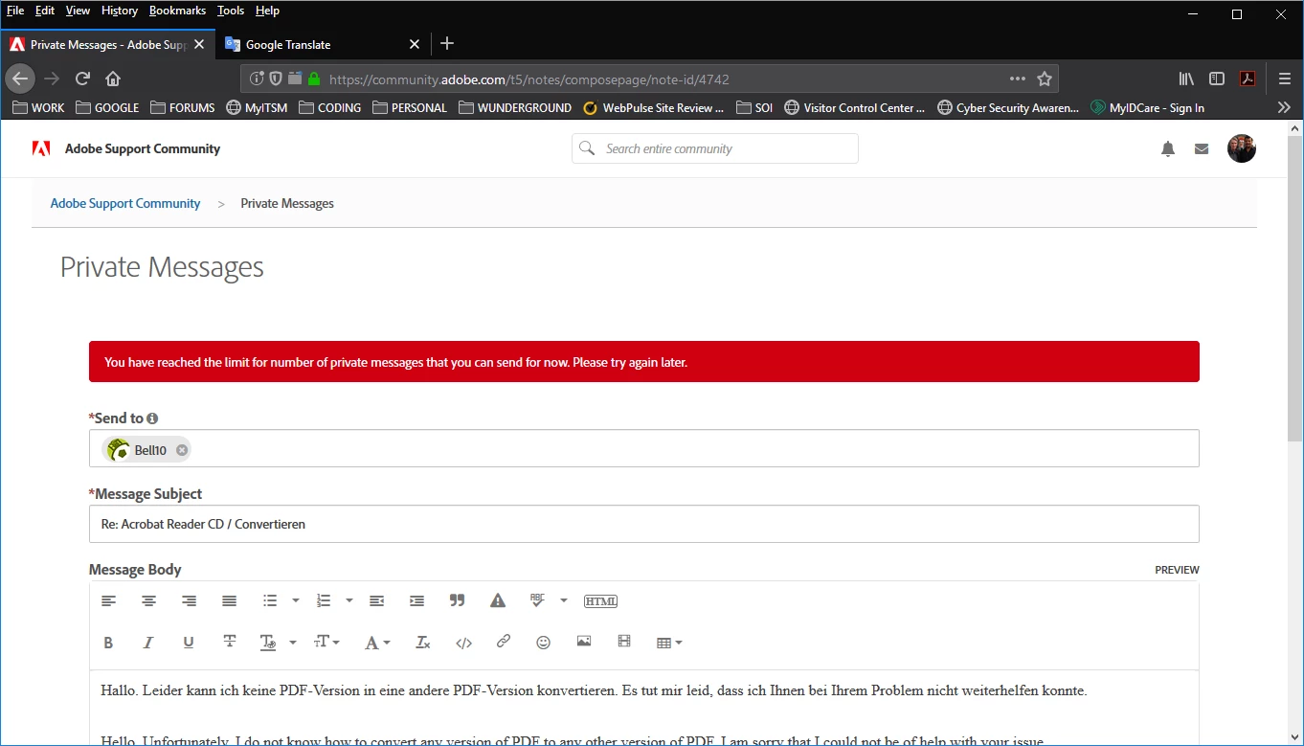Insert a numbered list

tap(324, 601)
